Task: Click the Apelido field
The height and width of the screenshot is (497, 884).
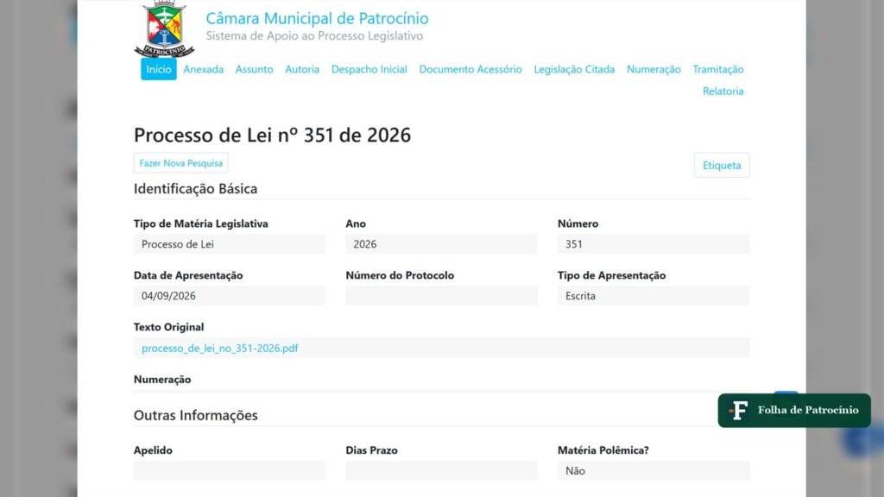Action: [230, 470]
